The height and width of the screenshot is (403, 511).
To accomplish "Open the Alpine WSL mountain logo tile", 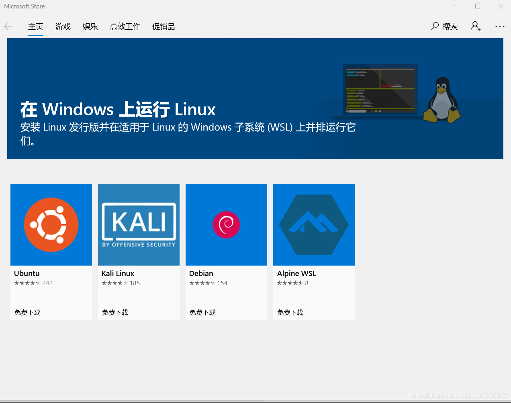I will [x=314, y=225].
